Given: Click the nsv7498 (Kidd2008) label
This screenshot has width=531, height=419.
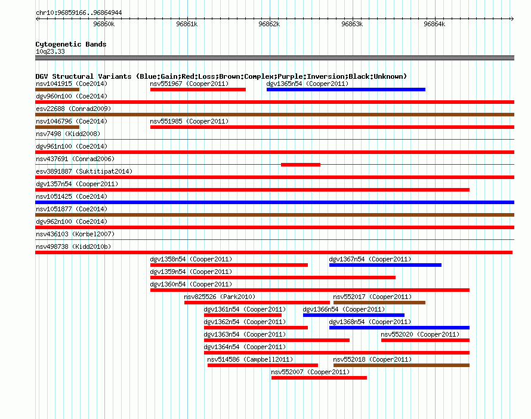Looking at the screenshot, I should (68, 134).
